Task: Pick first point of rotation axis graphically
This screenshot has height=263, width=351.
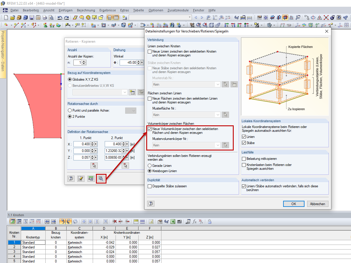Action: click(x=94, y=165)
